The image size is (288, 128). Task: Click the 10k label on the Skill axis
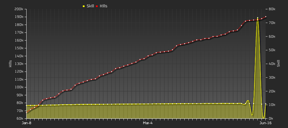click(x=272, y=105)
